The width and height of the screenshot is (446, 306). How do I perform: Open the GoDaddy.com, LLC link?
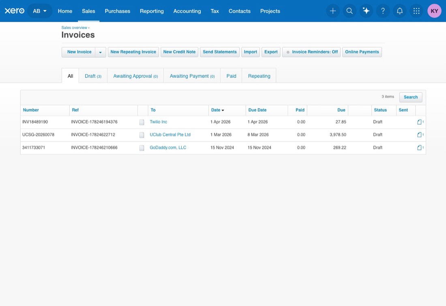pyautogui.click(x=168, y=147)
